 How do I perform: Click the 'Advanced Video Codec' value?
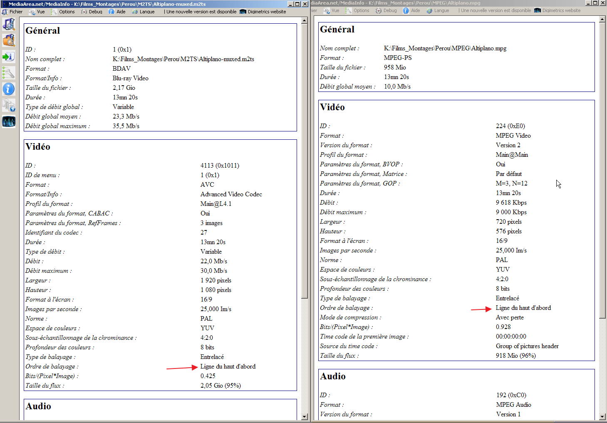click(x=231, y=194)
